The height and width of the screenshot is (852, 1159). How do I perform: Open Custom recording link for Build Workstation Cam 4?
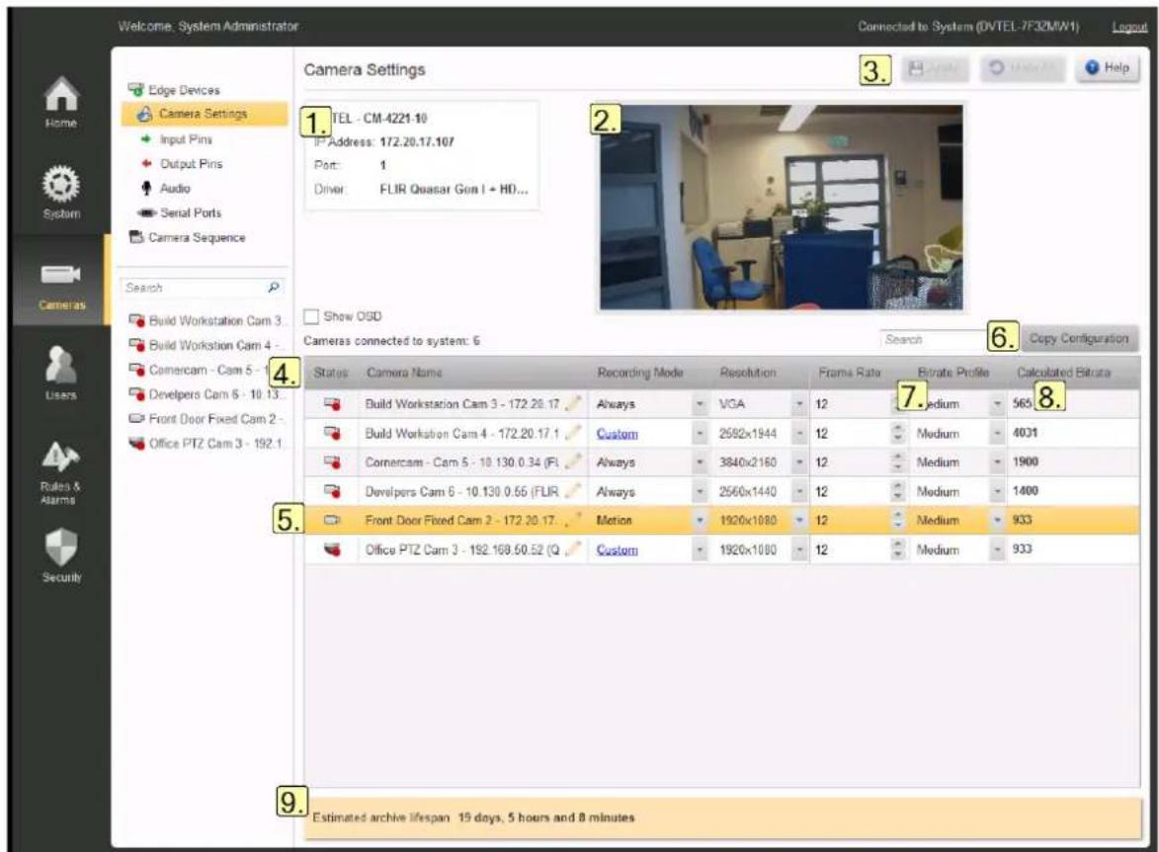pyautogui.click(x=618, y=433)
